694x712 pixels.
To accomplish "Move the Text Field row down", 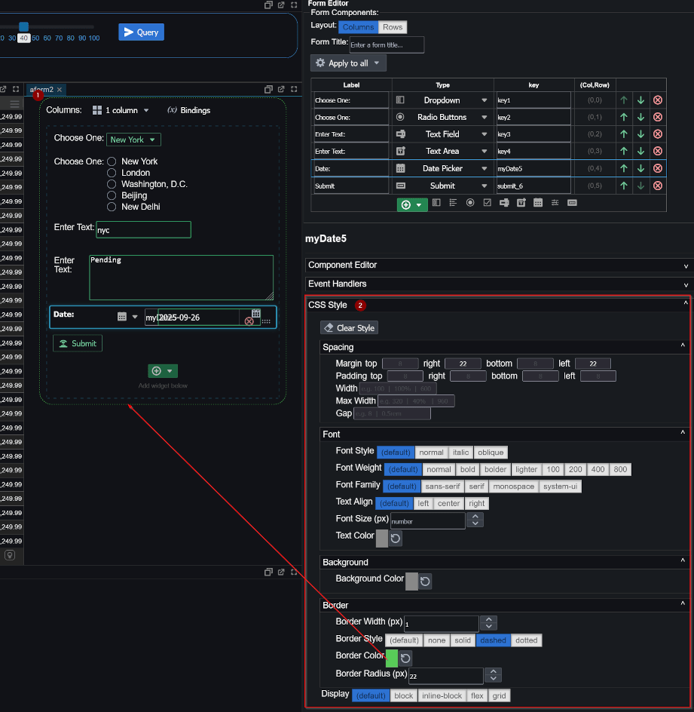I will click(640, 134).
